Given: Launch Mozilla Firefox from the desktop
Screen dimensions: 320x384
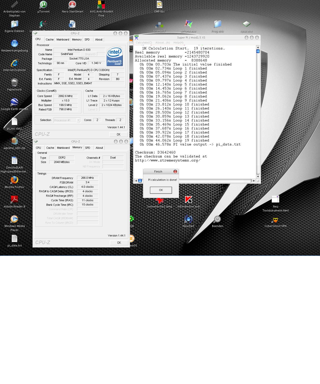Looking at the screenshot, I should click(x=14, y=182).
